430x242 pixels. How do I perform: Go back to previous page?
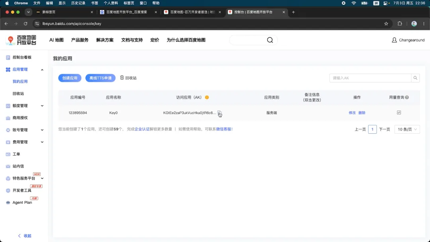(6, 23)
